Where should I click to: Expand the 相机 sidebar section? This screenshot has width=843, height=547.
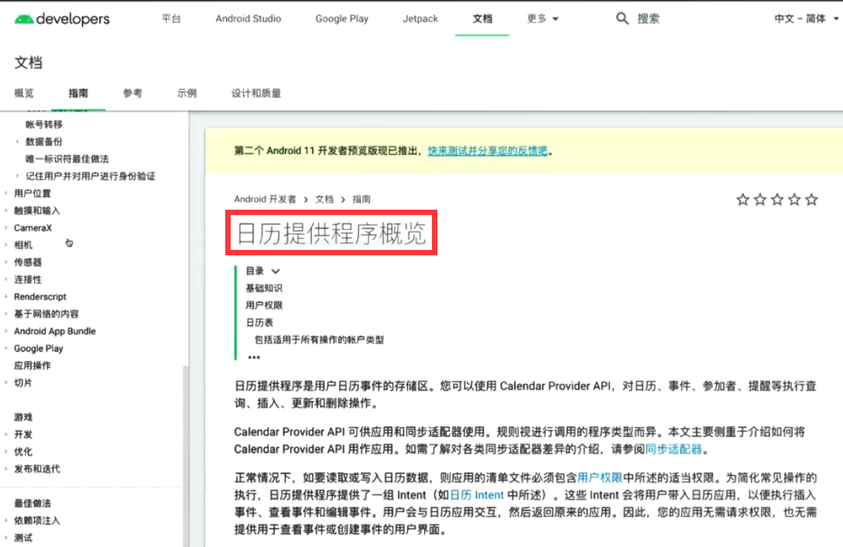click(x=23, y=245)
